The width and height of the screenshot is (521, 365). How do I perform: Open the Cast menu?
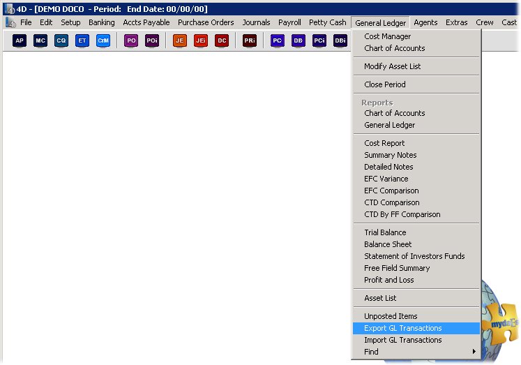pyautogui.click(x=509, y=22)
